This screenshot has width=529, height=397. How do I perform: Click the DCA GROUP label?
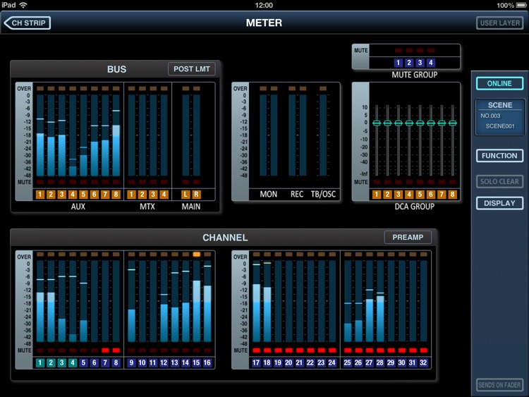[414, 207]
